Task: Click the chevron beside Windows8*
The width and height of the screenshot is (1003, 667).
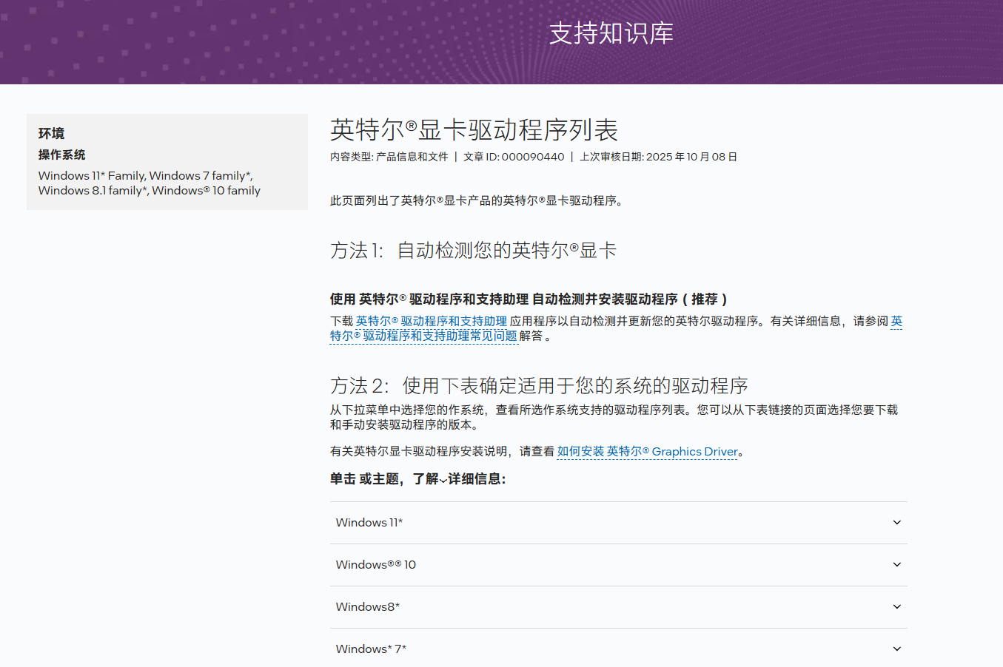Action: [896, 606]
